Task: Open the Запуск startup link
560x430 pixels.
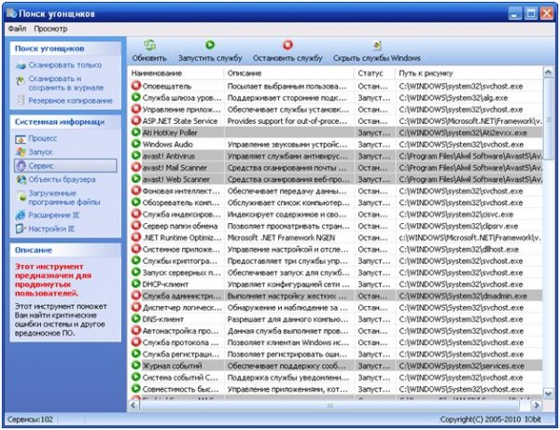Action: point(40,152)
